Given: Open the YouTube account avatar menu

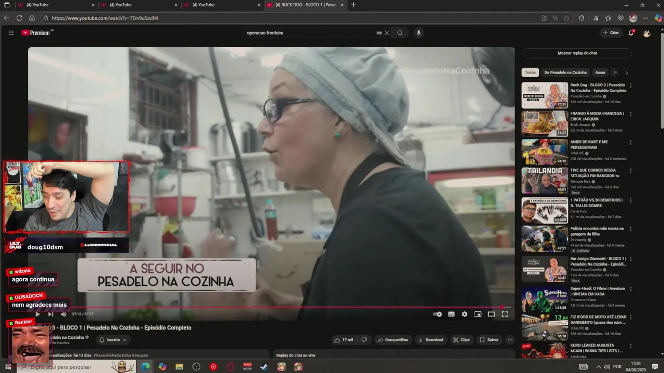Looking at the screenshot, I should click(647, 33).
